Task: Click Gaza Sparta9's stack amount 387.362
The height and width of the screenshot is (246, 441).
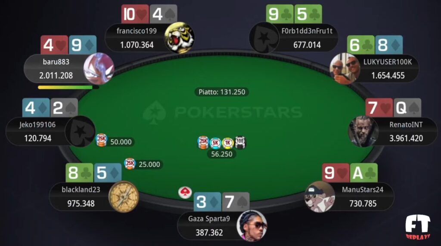Action: click(209, 233)
